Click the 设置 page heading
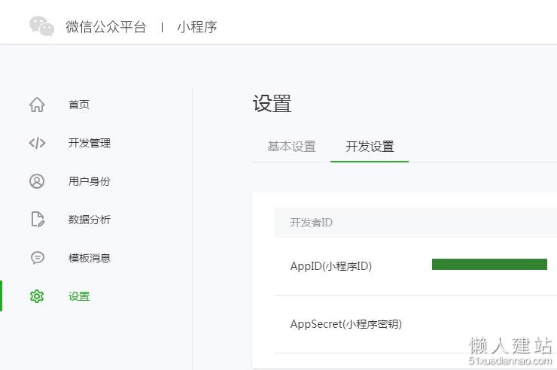This screenshot has height=370, width=557. pos(272,104)
